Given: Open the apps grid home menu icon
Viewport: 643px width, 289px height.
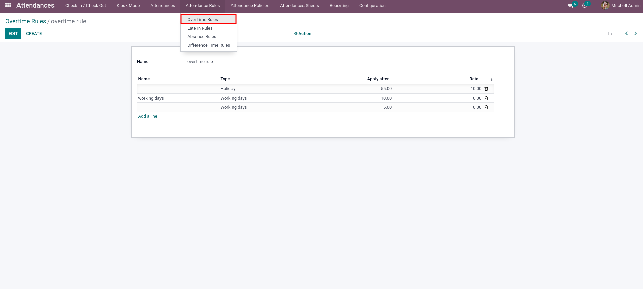Looking at the screenshot, I should coord(8,5).
